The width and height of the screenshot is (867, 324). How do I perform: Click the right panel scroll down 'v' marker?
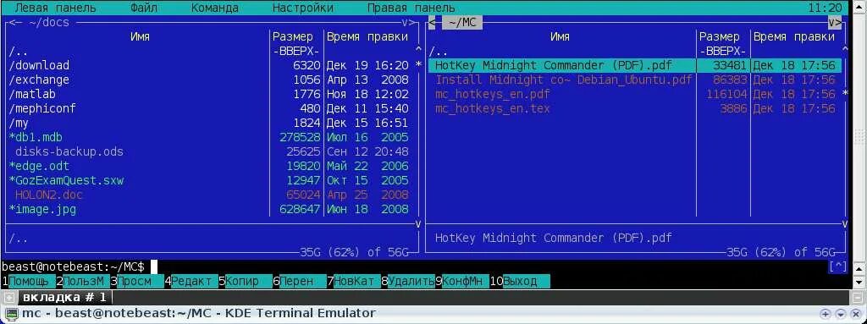tap(845, 223)
